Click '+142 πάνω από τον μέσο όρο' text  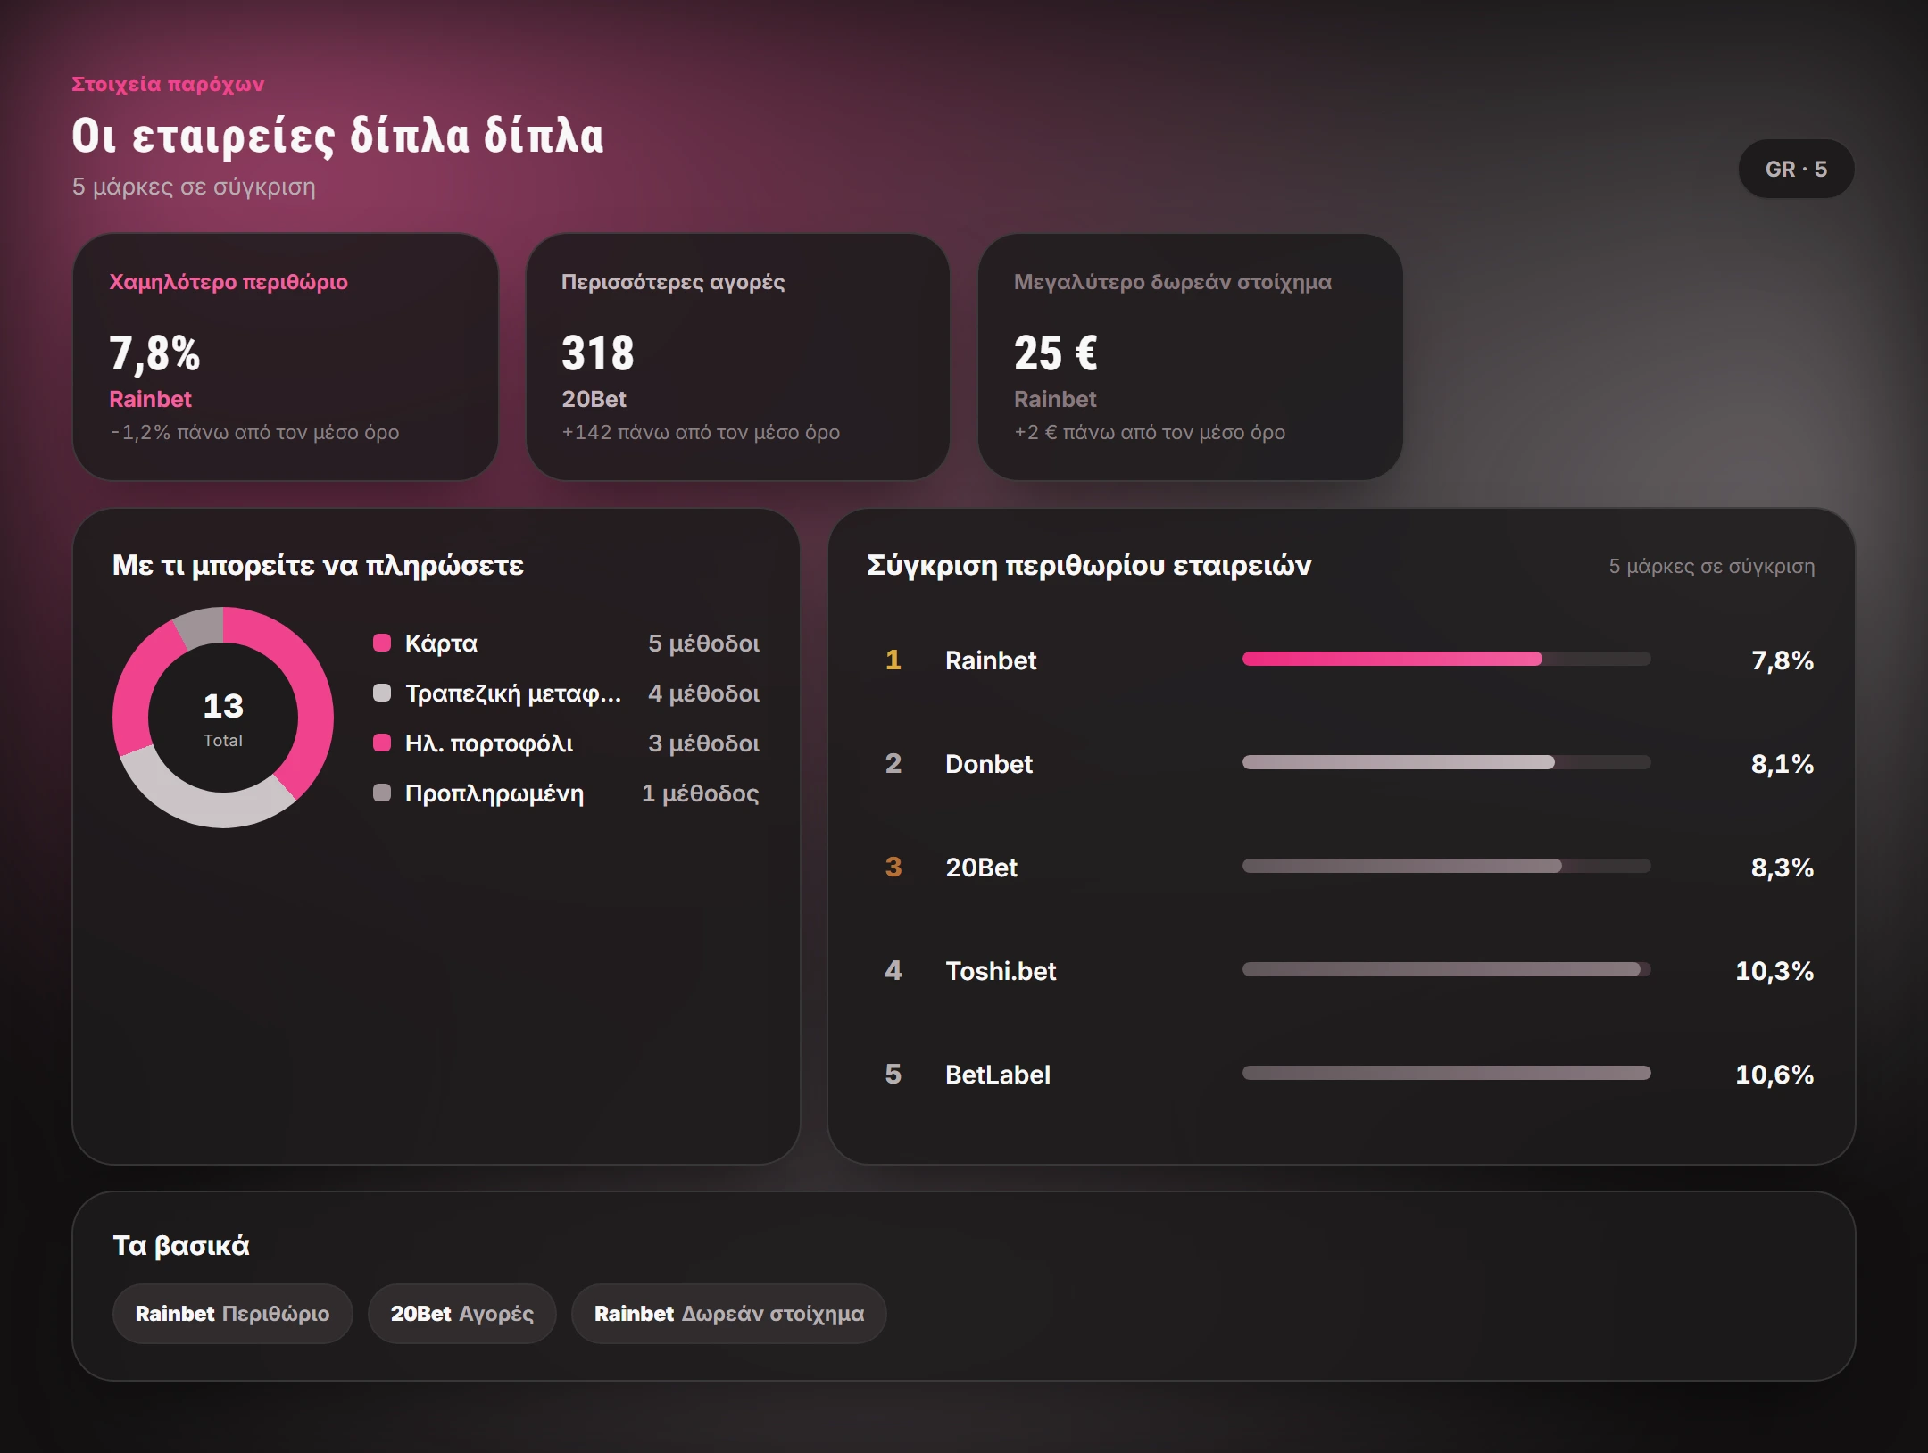(701, 433)
